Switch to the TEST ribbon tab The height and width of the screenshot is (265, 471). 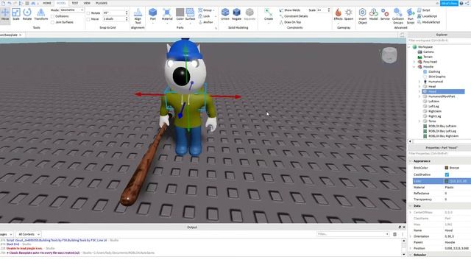[x=75, y=3]
